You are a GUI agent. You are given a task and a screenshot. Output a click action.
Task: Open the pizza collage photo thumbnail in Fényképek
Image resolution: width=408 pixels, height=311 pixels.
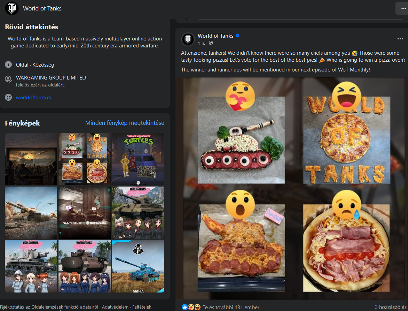click(x=85, y=159)
